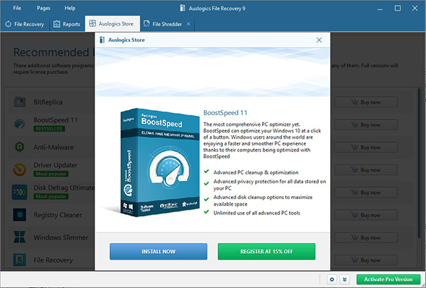Click the BESTSELLER badge under BoostSpeed 11

49,129
